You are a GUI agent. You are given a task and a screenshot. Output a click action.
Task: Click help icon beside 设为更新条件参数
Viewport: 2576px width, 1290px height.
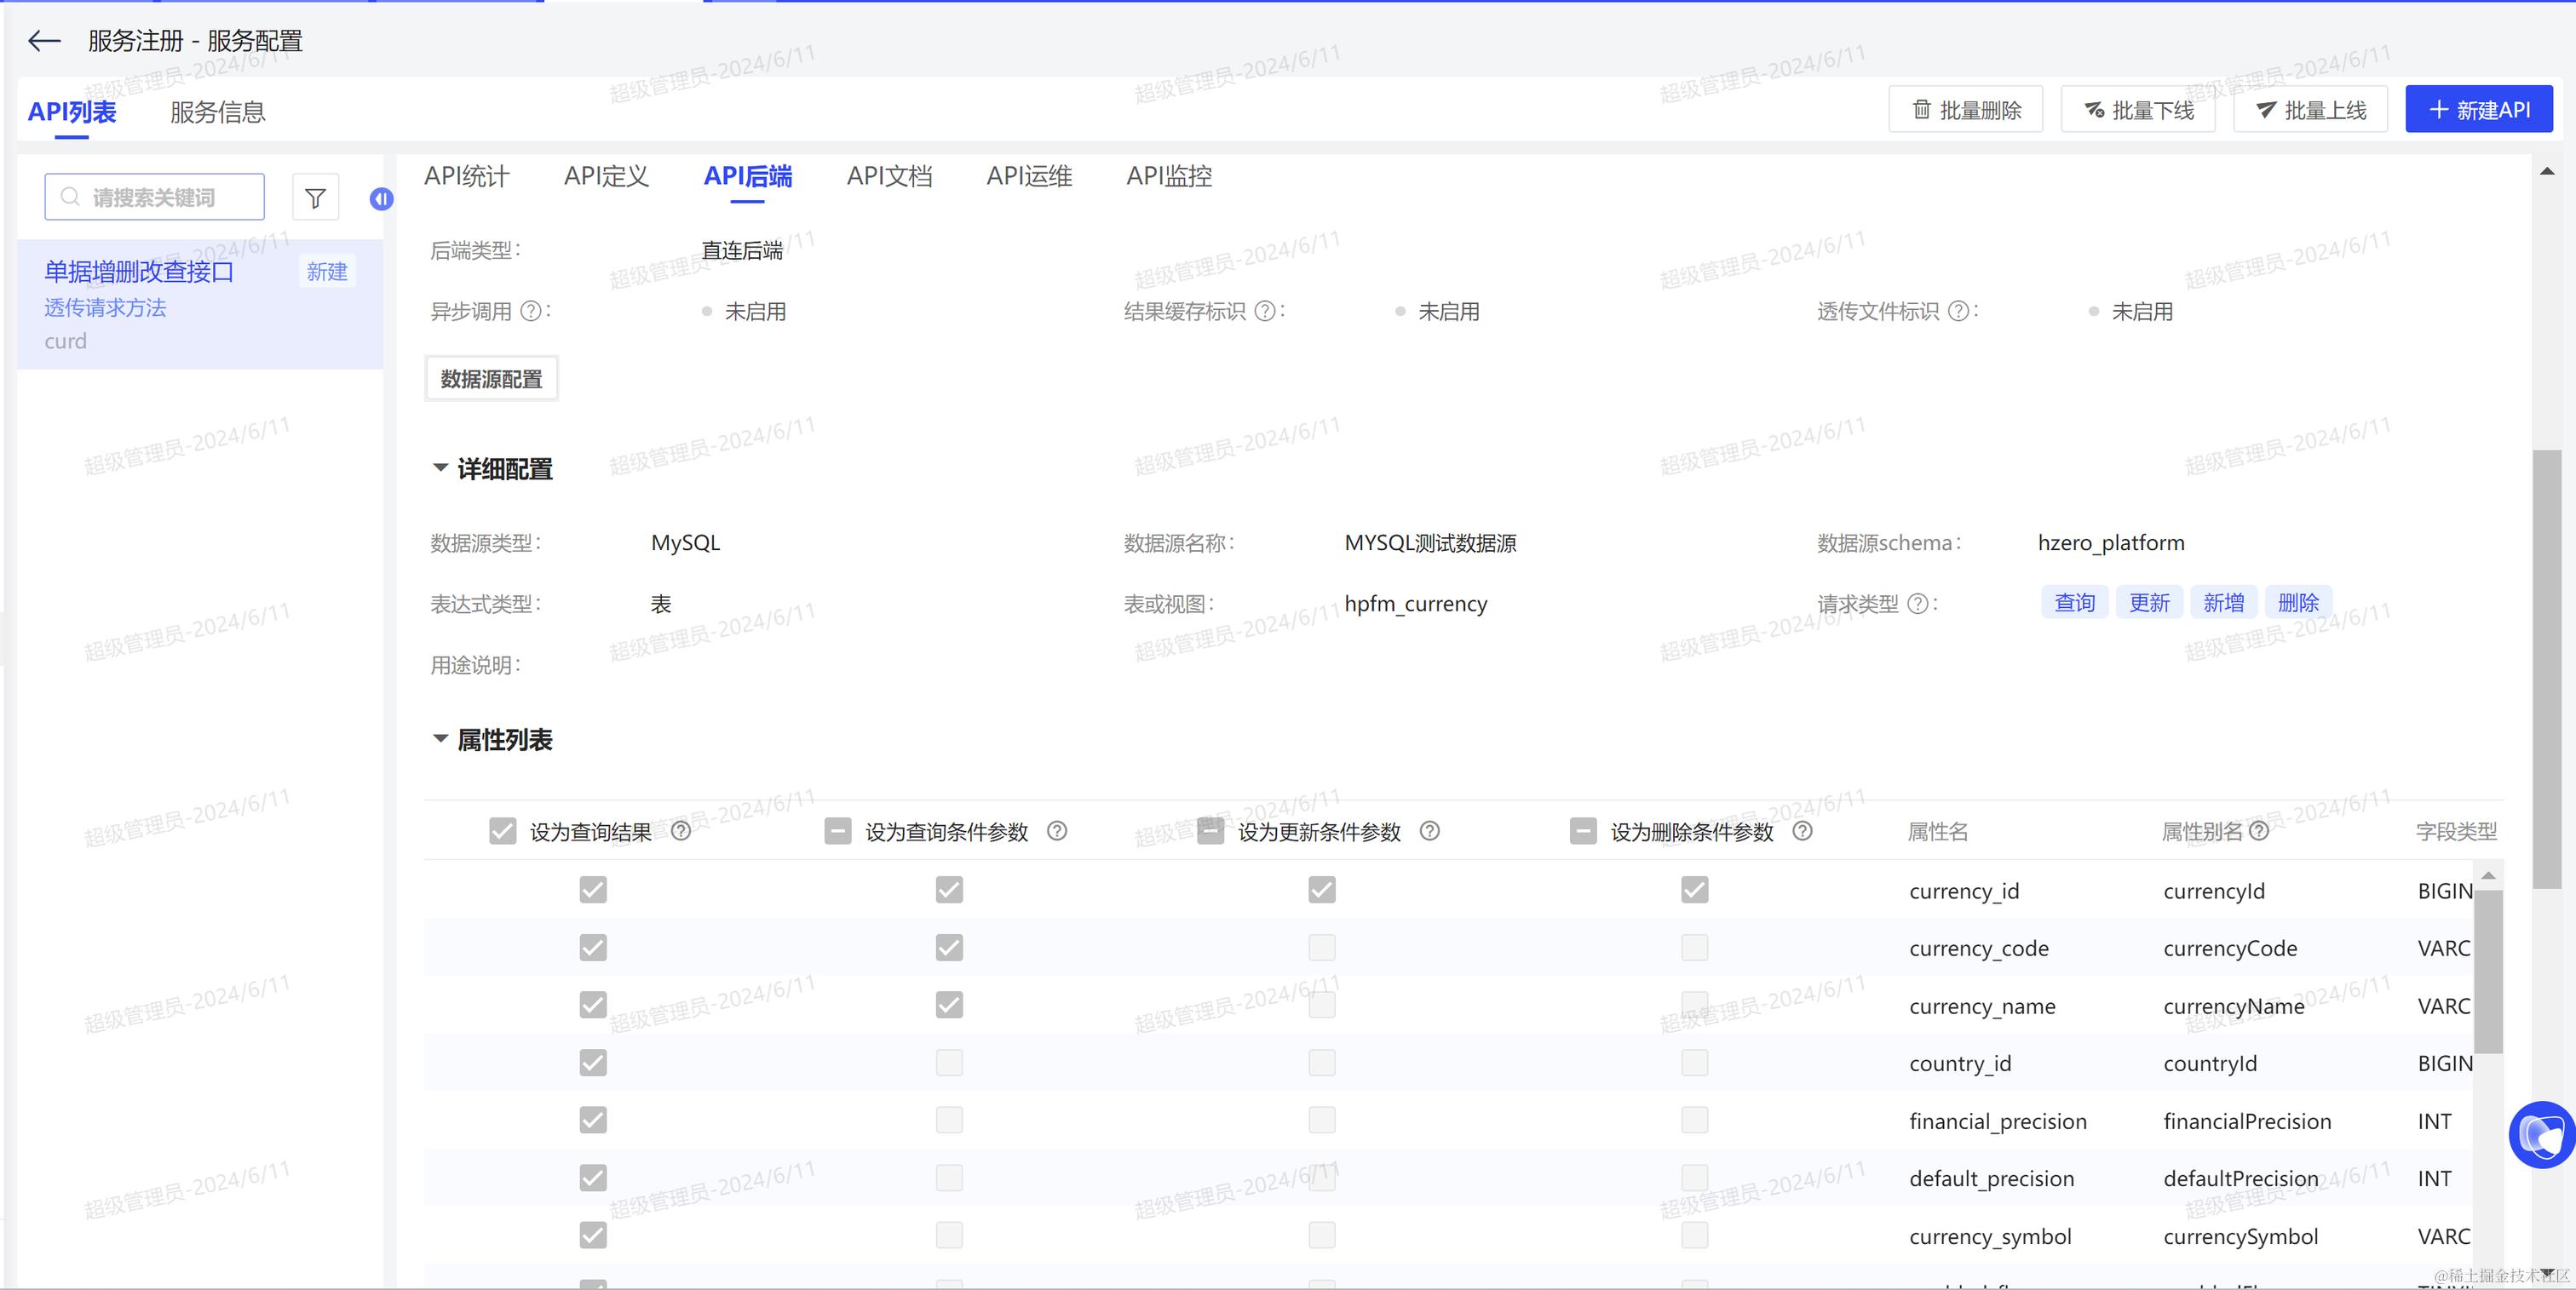pyautogui.click(x=1430, y=831)
